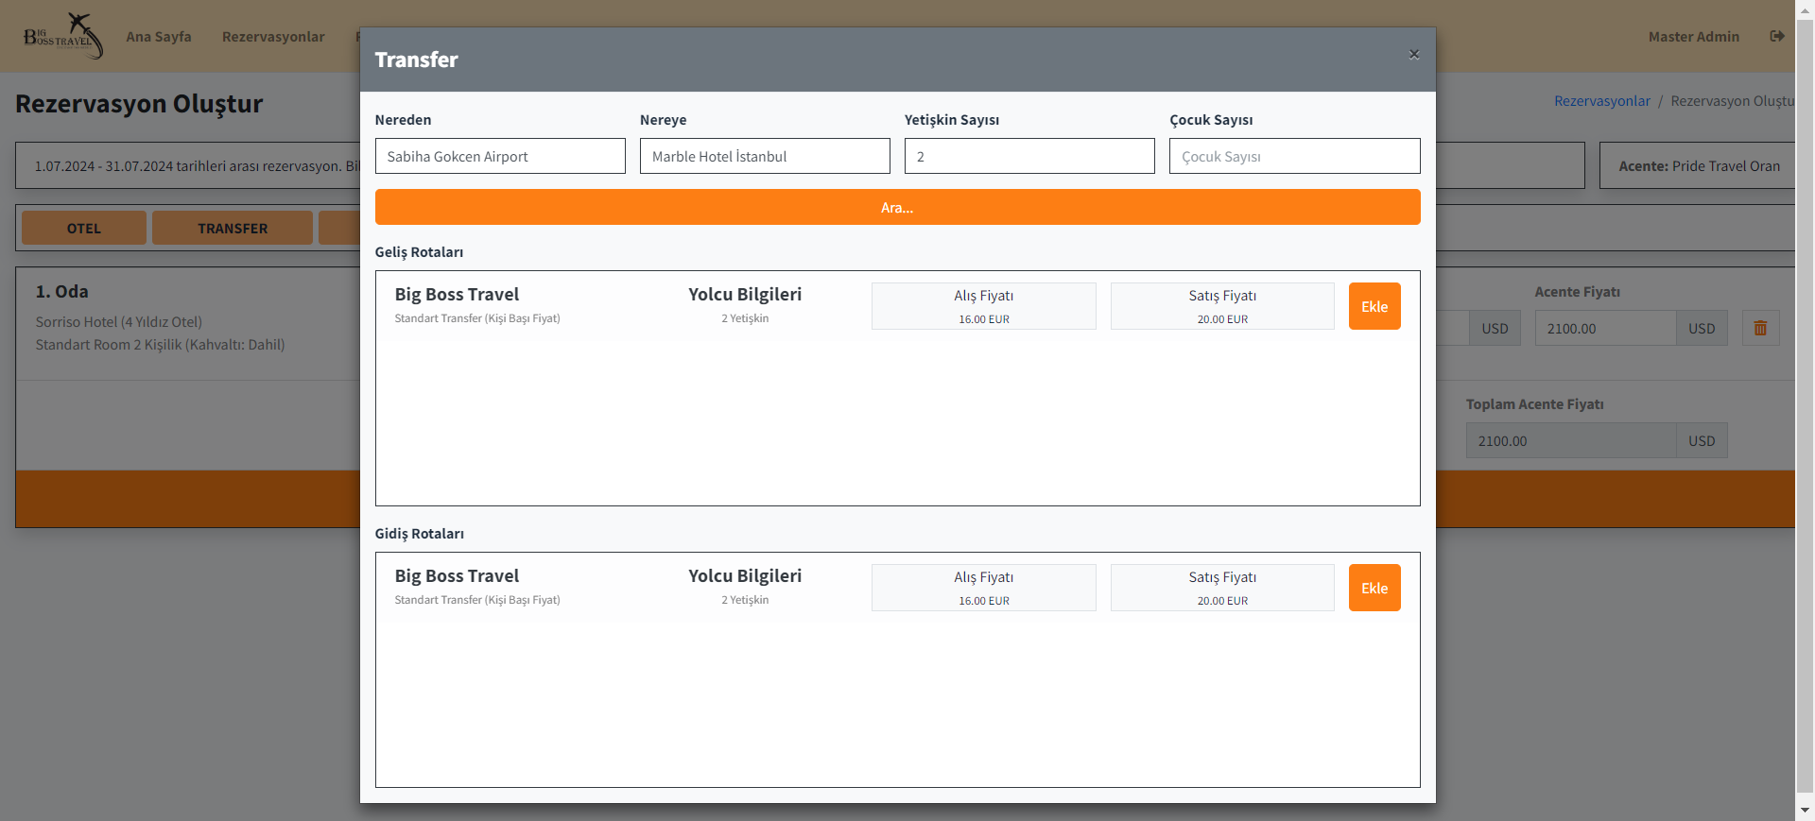Open Rezervasyonlar in the navigation bar
The width and height of the screenshot is (1815, 821).
pos(273,36)
